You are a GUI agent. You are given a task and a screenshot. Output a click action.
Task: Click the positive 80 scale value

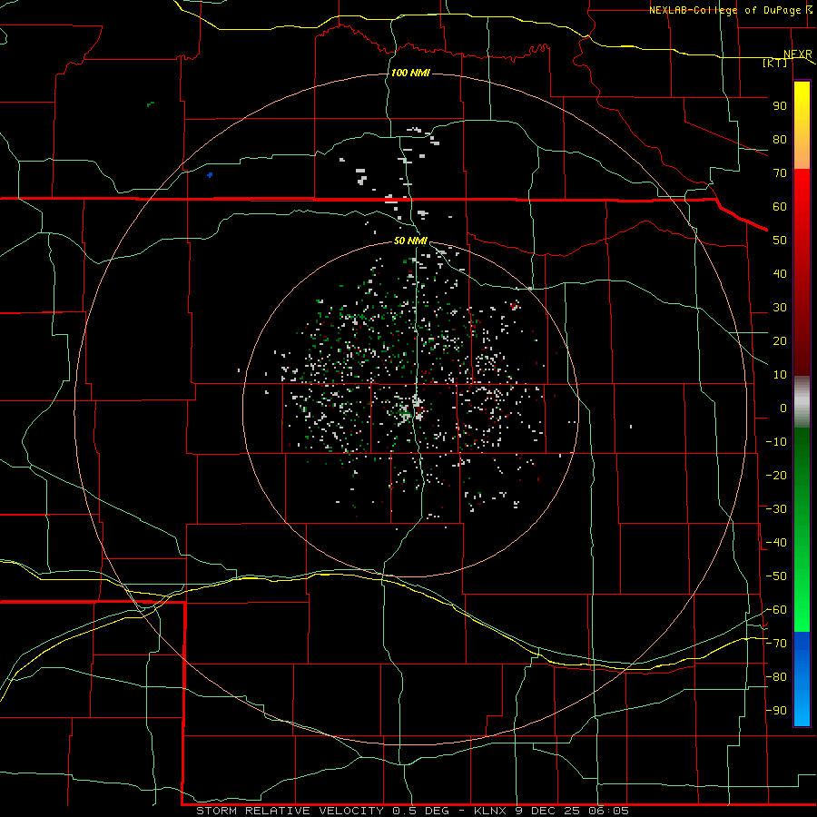[780, 139]
